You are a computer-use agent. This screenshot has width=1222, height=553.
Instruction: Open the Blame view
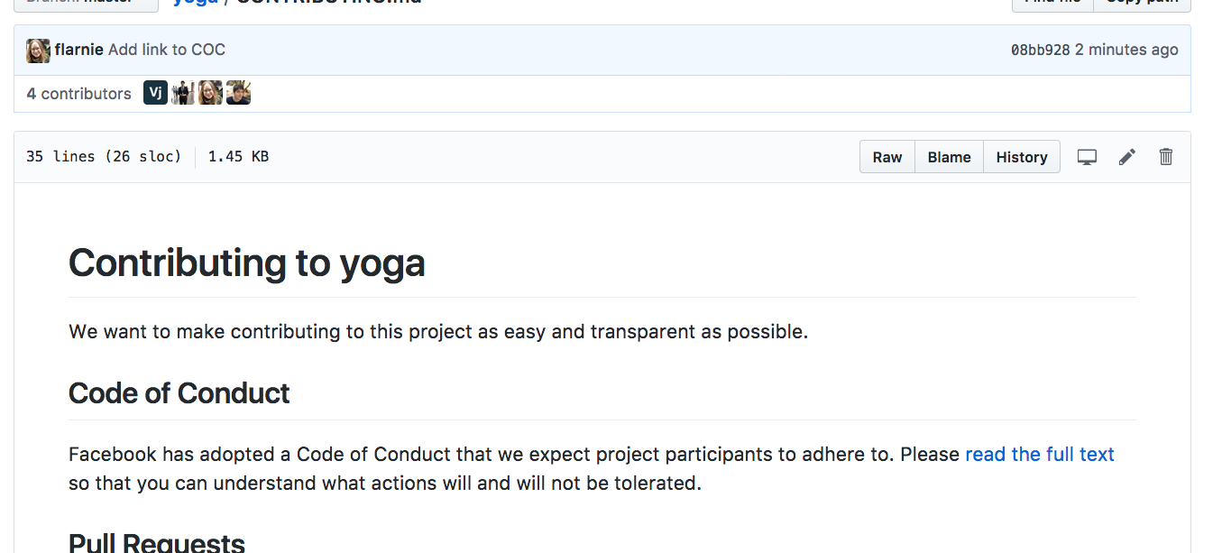pos(950,157)
